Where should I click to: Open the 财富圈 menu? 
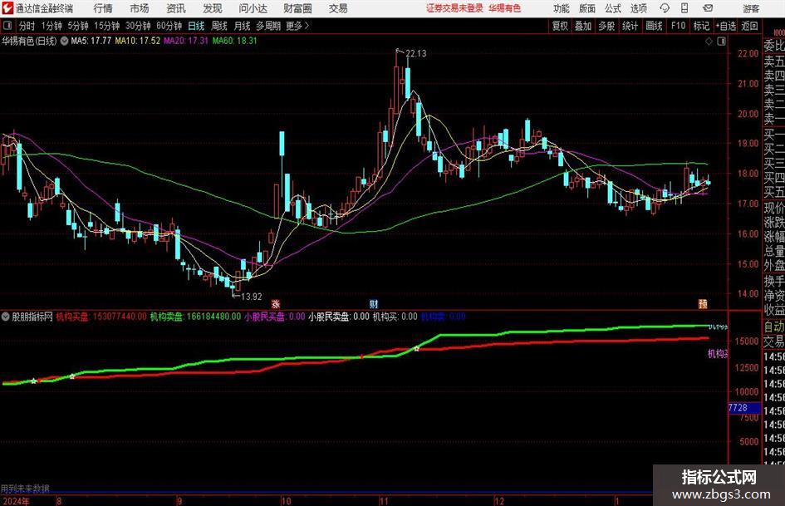point(297,8)
